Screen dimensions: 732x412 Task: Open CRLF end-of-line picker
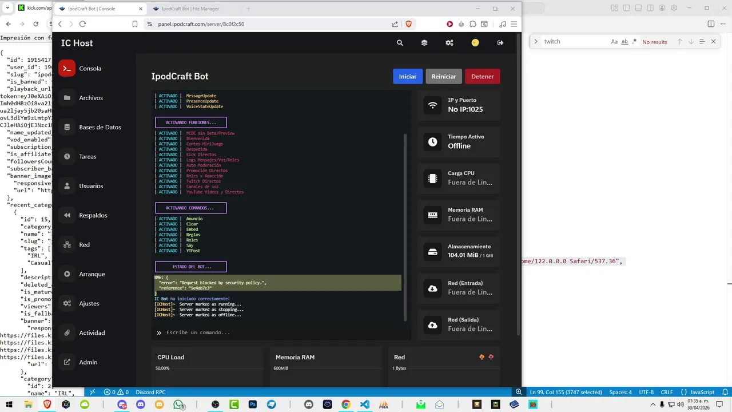click(667, 393)
